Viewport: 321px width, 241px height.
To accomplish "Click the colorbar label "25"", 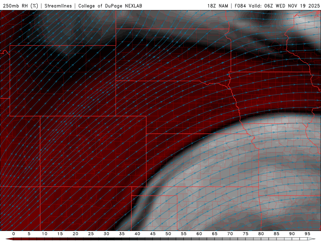I will pos(91,234).
